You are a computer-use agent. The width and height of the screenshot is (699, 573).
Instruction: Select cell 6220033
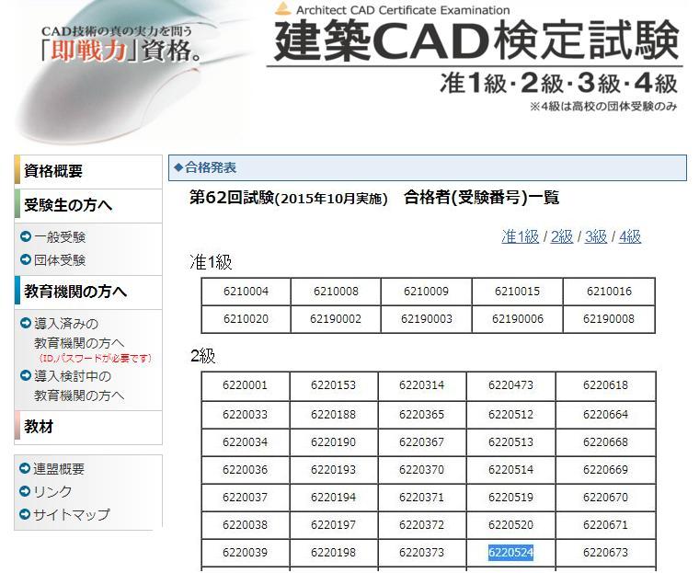[246, 415]
